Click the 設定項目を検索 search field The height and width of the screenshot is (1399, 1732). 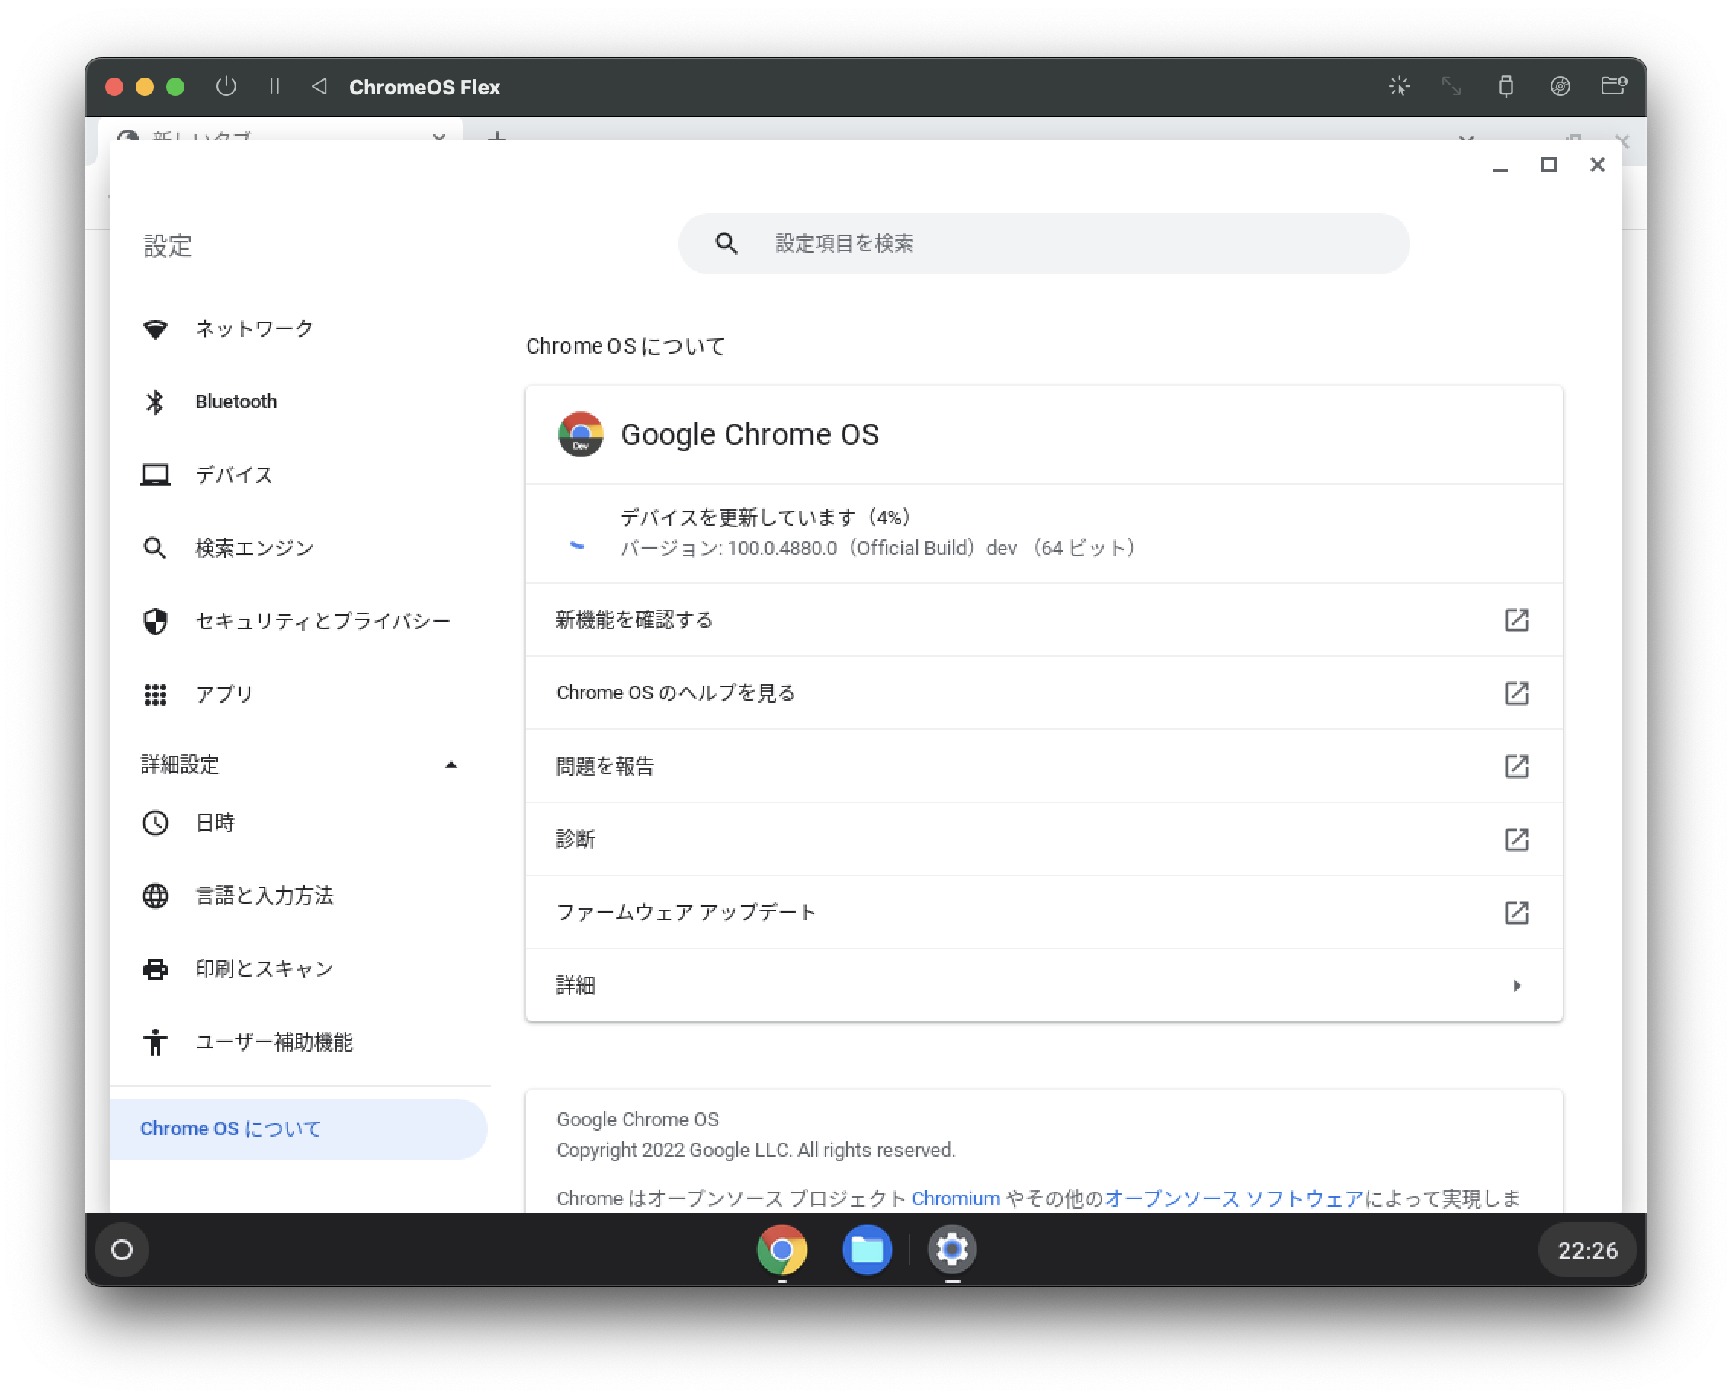(1044, 243)
